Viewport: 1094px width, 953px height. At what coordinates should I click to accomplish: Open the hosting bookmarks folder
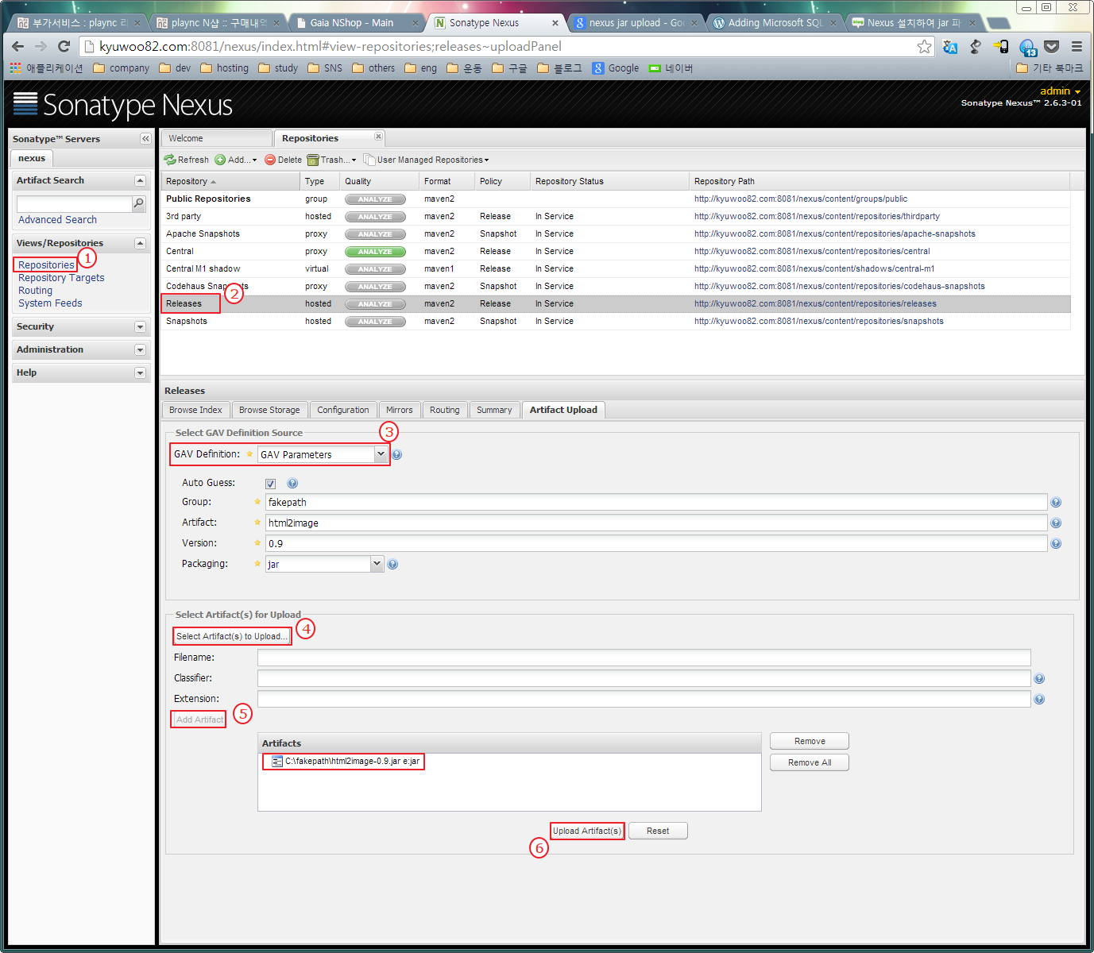point(225,68)
